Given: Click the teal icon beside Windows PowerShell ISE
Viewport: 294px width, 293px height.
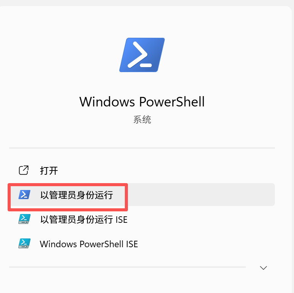Looking at the screenshot, I should coord(24,243).
